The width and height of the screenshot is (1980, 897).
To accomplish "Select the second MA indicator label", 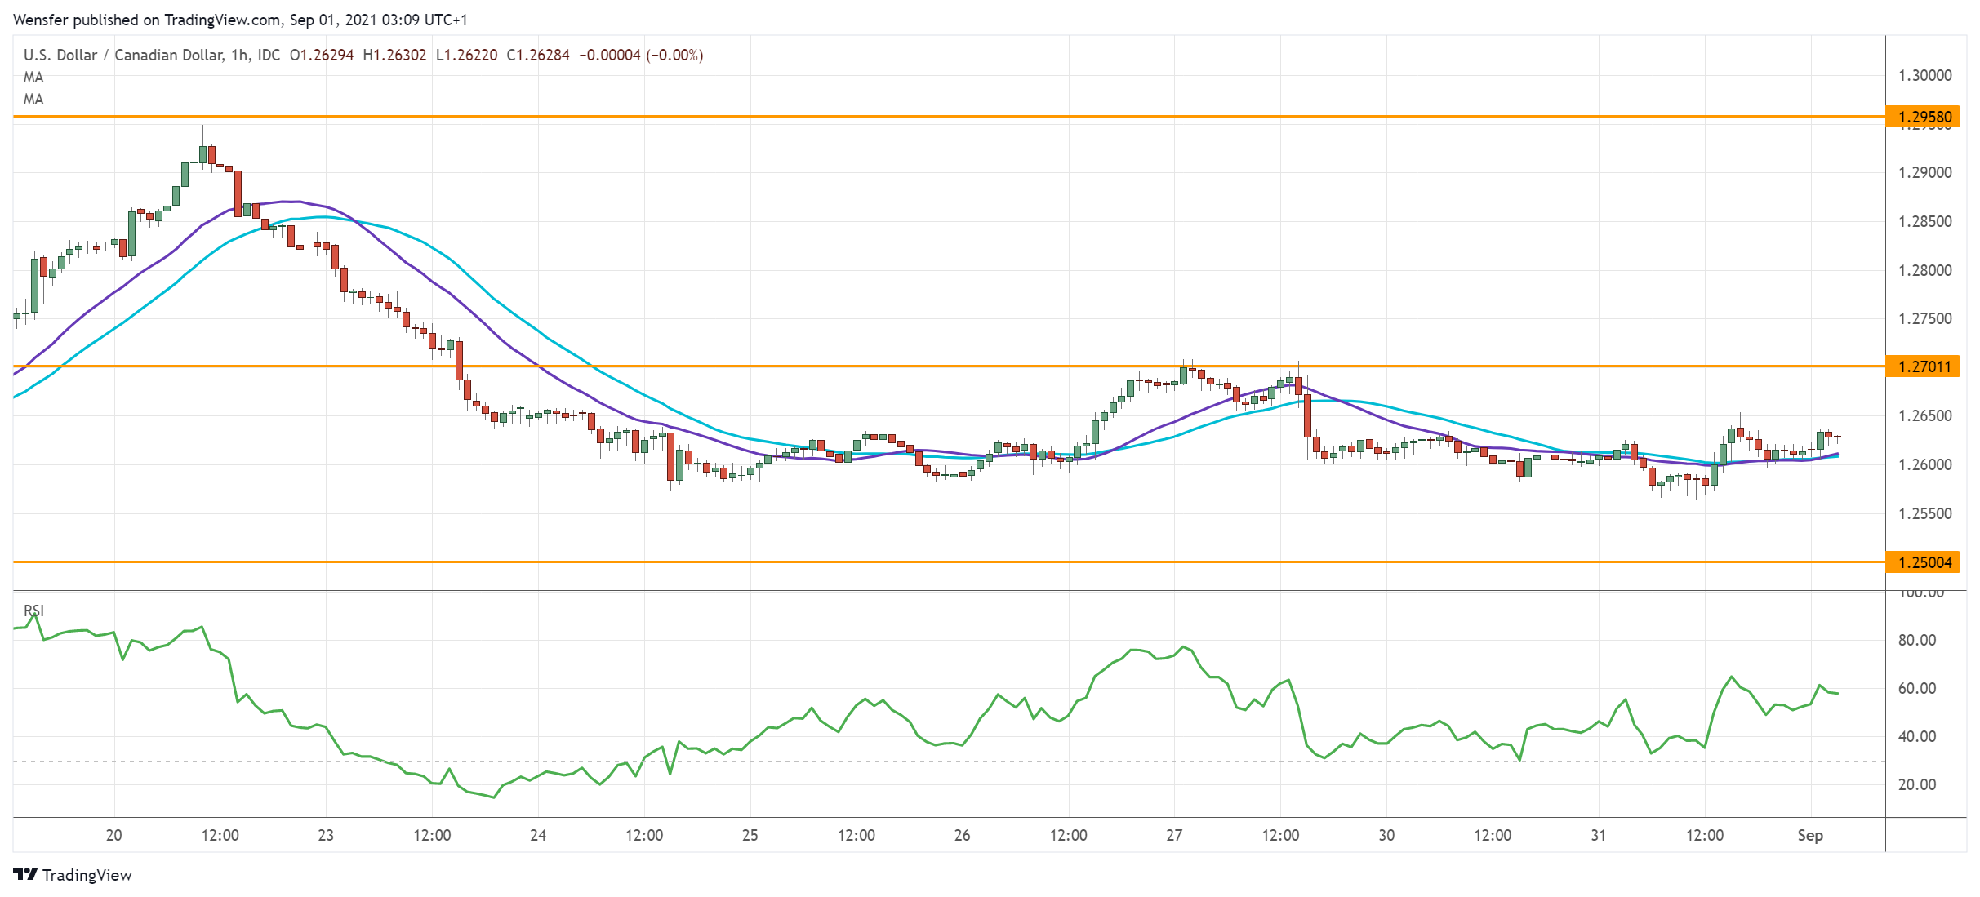I will pos(33,100).
